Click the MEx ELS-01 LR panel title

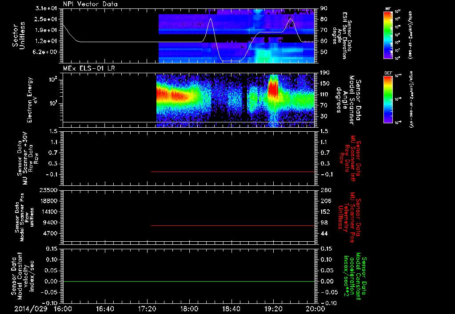pos(89,68)
